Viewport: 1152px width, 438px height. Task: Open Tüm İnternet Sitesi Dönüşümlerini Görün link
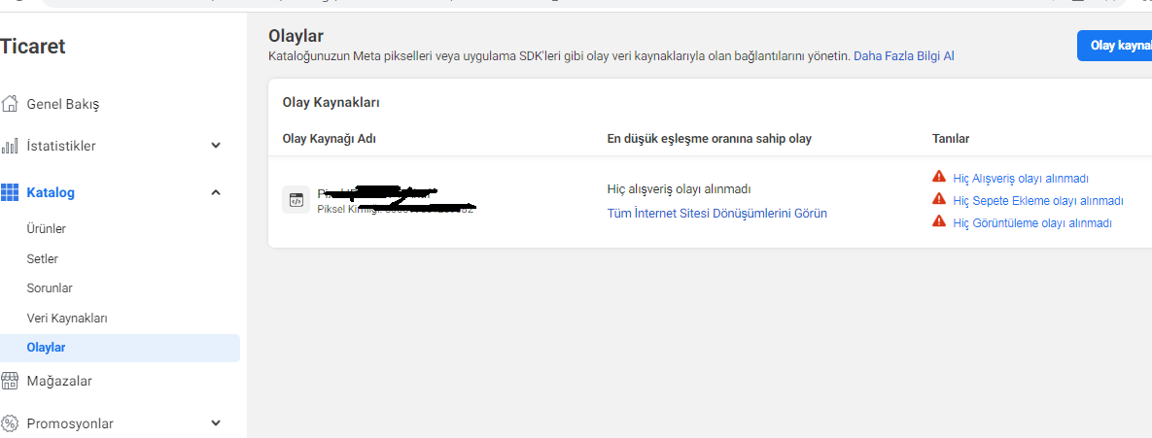pos(717,214)
